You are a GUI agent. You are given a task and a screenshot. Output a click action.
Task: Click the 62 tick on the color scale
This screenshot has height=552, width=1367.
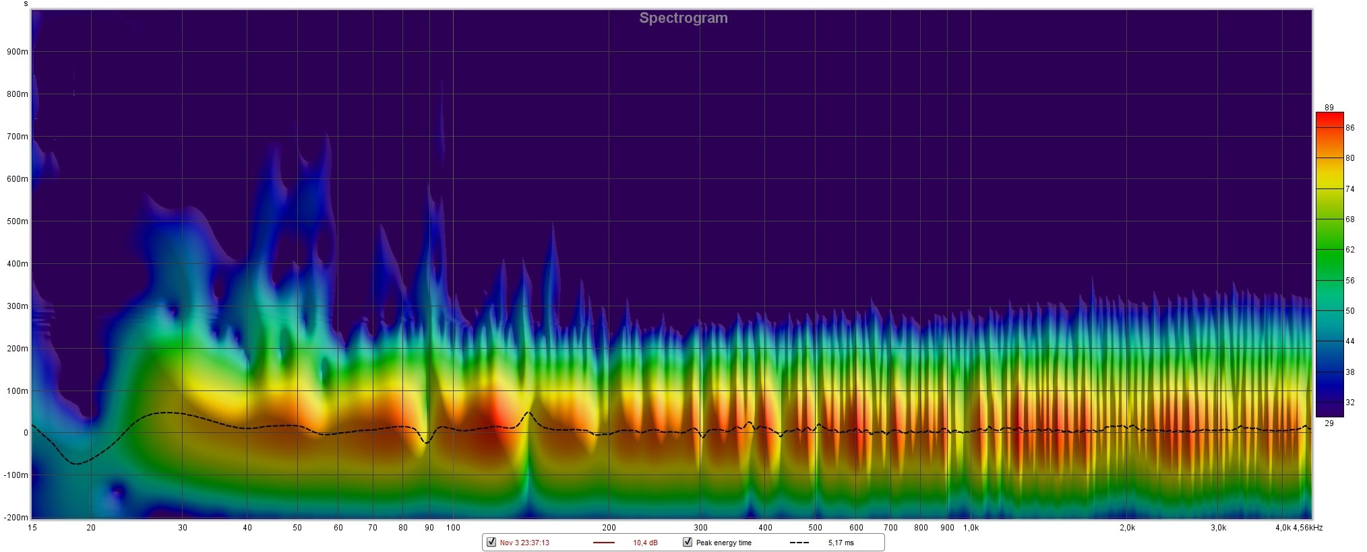pos(1349,250)
